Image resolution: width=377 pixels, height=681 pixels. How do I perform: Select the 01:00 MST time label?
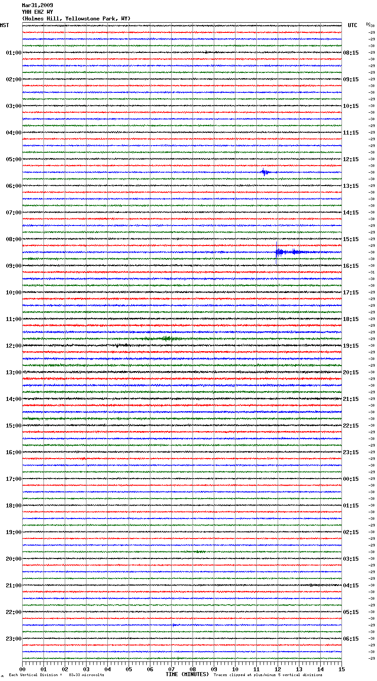(x=14, y=53)
